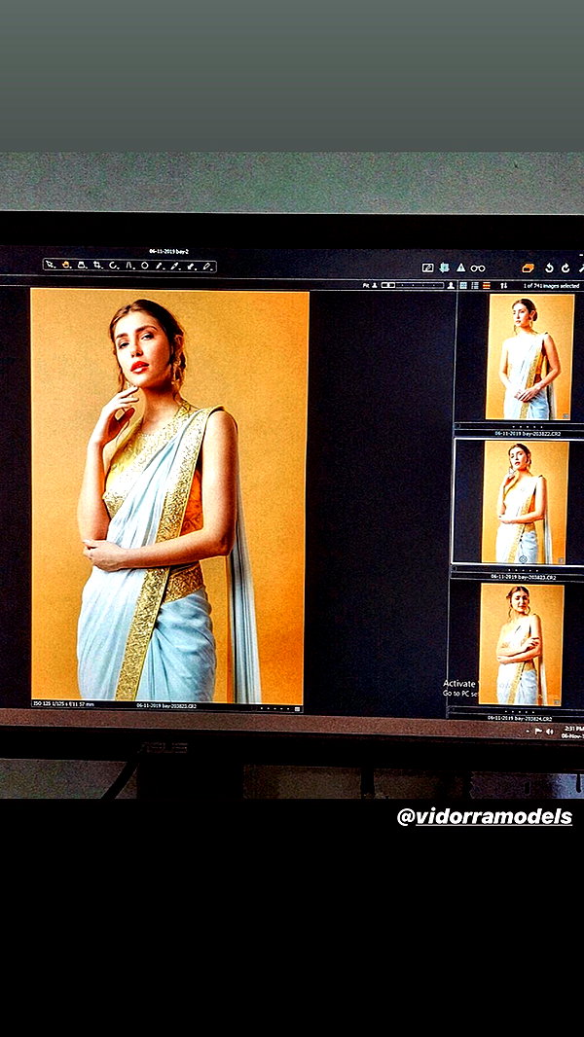Screen dimensions: 584x1037
Task: Select the Crop tool
Action: [x=98, y=266]
